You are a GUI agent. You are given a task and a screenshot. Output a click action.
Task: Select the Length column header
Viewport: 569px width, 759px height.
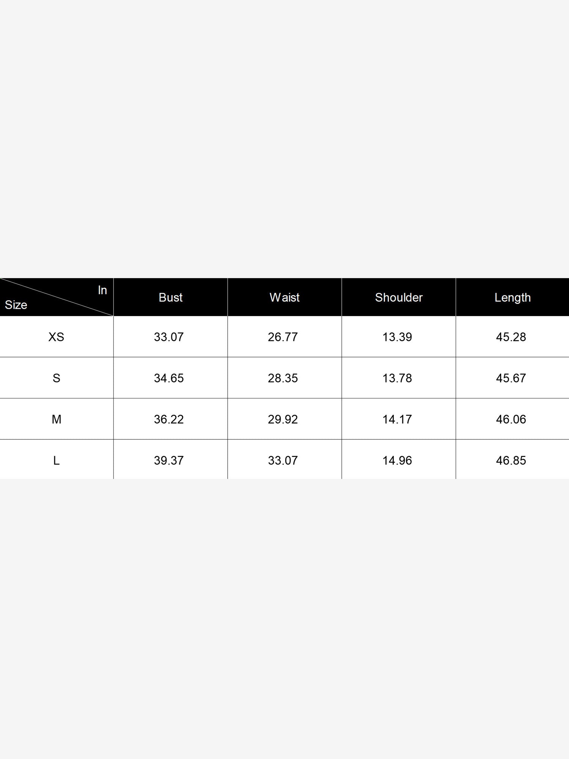point(512,298)
